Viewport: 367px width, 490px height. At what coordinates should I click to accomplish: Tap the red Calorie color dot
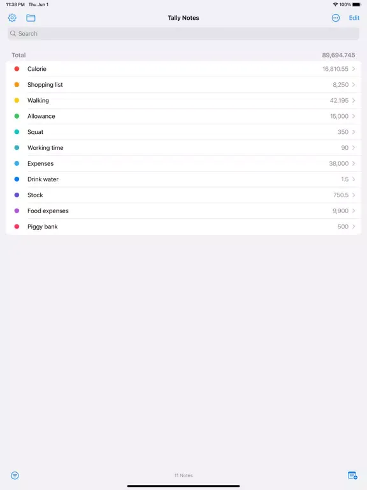click(17, 69)
